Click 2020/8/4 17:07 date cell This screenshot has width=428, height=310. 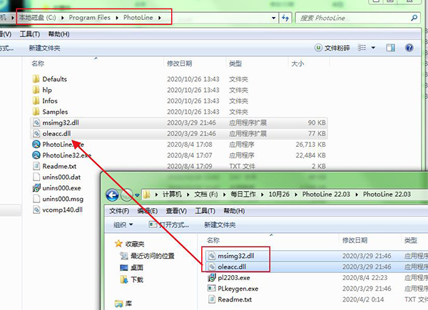(190, 155)
